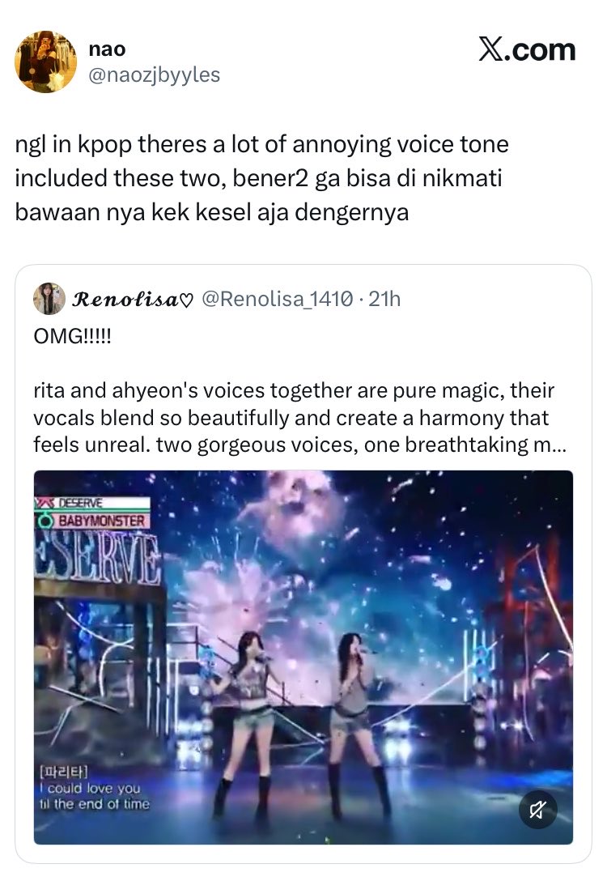Open the @naozjbyyles handle link
Screen dimensions: 607x881
pos(155,74)
